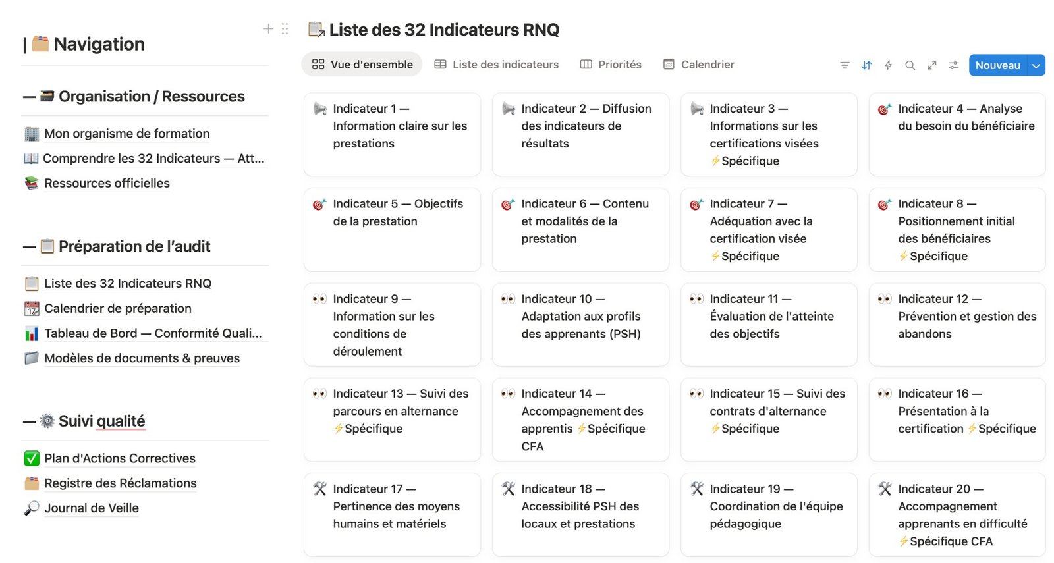Open the Indicateur 18 — Accessibilité PSH card
The width and height of the screenshot is (1054, 563).
(x=580, y=515)
